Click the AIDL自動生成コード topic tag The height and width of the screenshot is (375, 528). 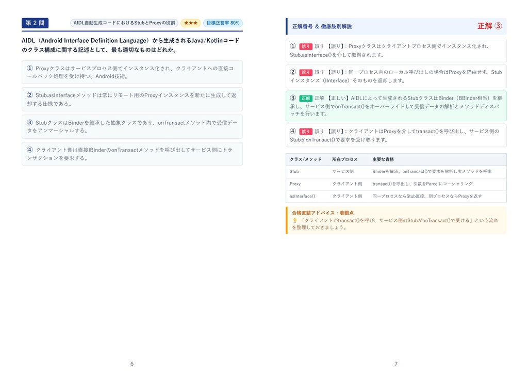[x=124, y=23]
